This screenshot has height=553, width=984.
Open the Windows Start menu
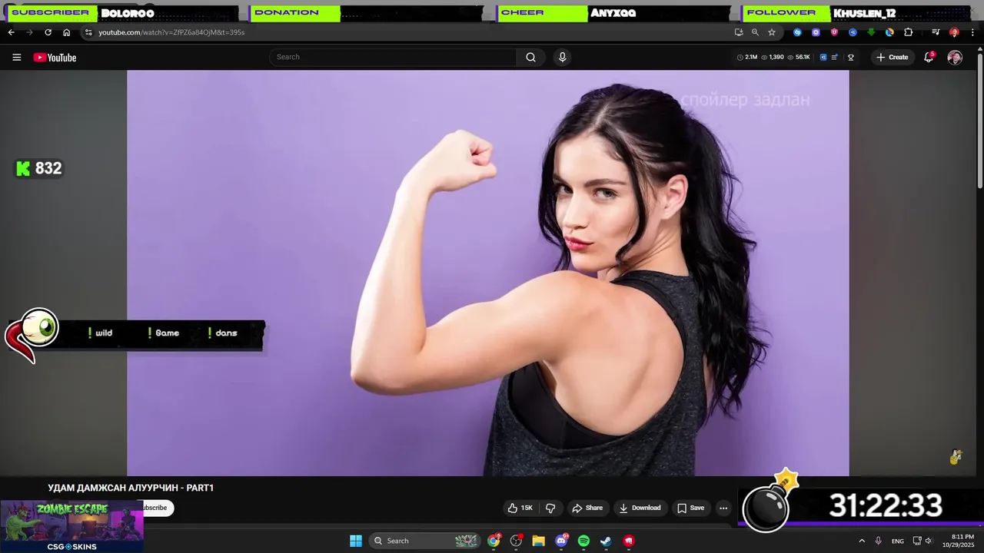tap(356, 541)
